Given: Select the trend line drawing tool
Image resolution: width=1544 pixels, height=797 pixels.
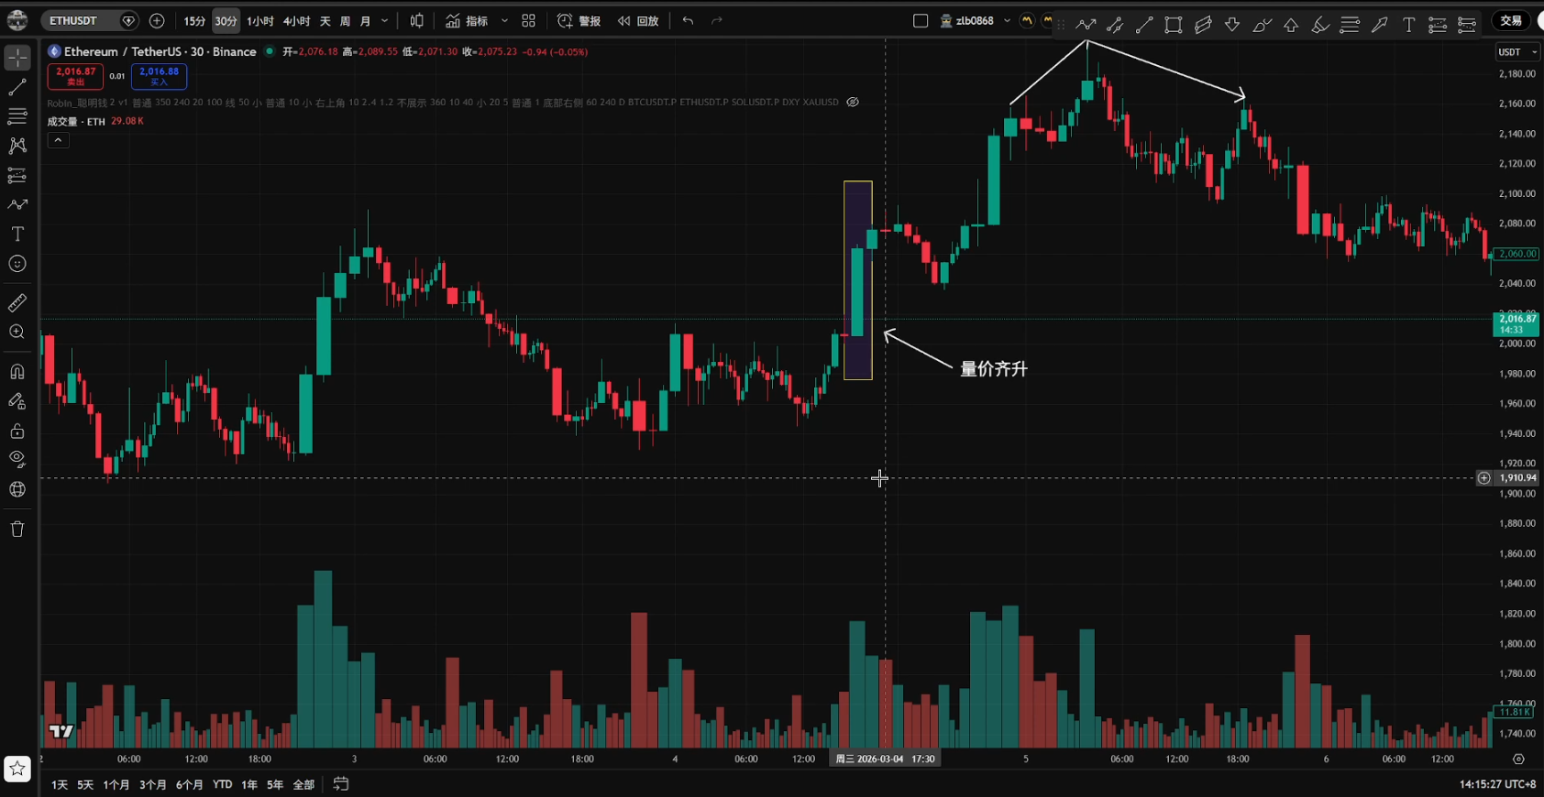Looking at the screenshot, I should click(x=17, y=87).
